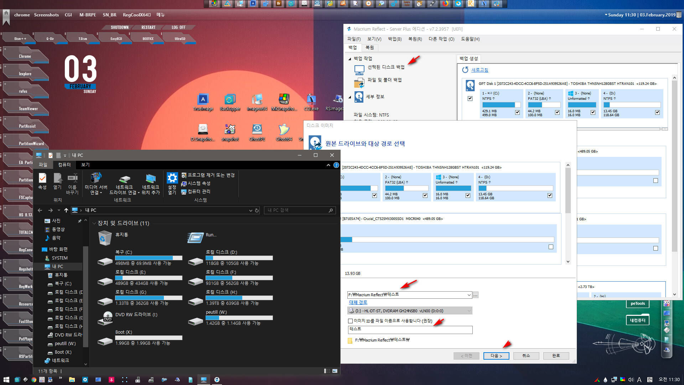Switch to the 보기 ribbon tab in explorer

(x=85, y=165)
